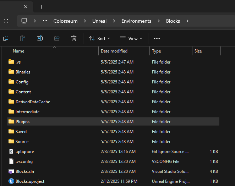Click the Copy toolbar icon
Image resolution: width=235 pixels, height=186 pixels.
tap(6, 39)
